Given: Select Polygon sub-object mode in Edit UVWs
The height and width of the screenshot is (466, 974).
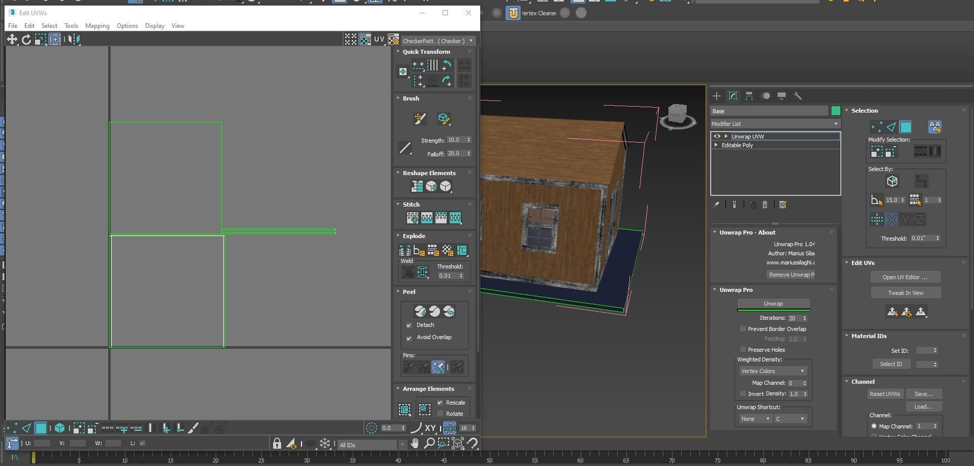Looking at the screenshot, I should point(41,428).
